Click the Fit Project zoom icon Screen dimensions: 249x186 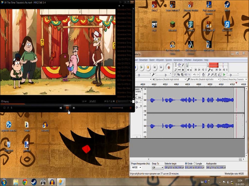[x=219, y=74]
